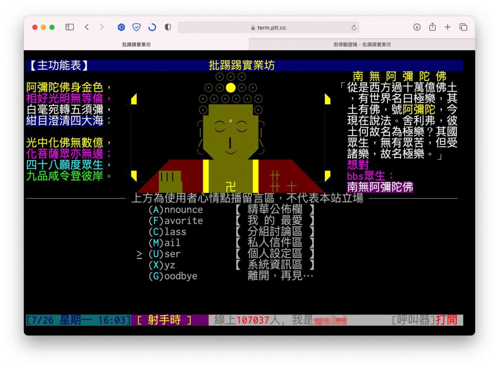Click the 離開，再見 text

click(x=281, y=276)
